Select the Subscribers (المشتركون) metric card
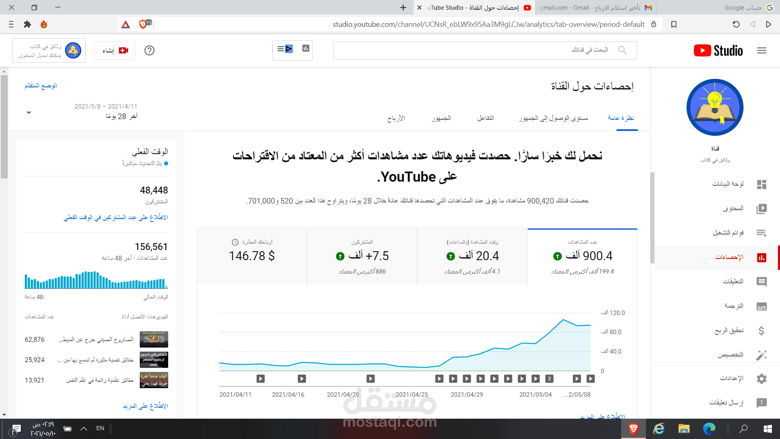This screenshot has width=780, height=439. pyautogui.click(x=362, y=256)
